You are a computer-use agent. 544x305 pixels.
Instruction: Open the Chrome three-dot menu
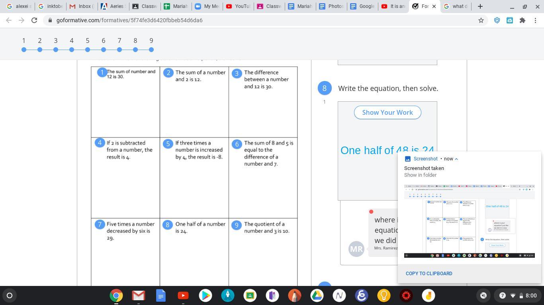click(x=535, y=20)
